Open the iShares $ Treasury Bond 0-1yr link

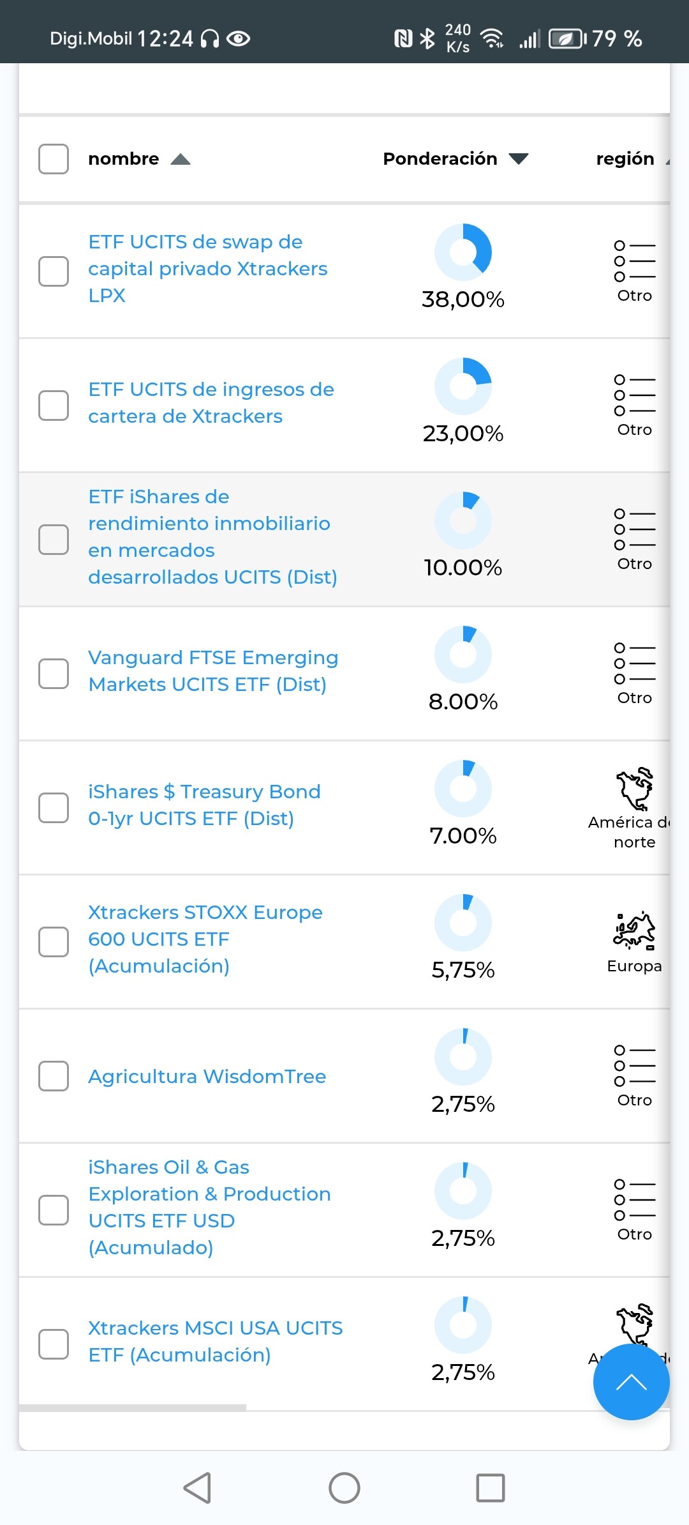(x=204, y=805)
